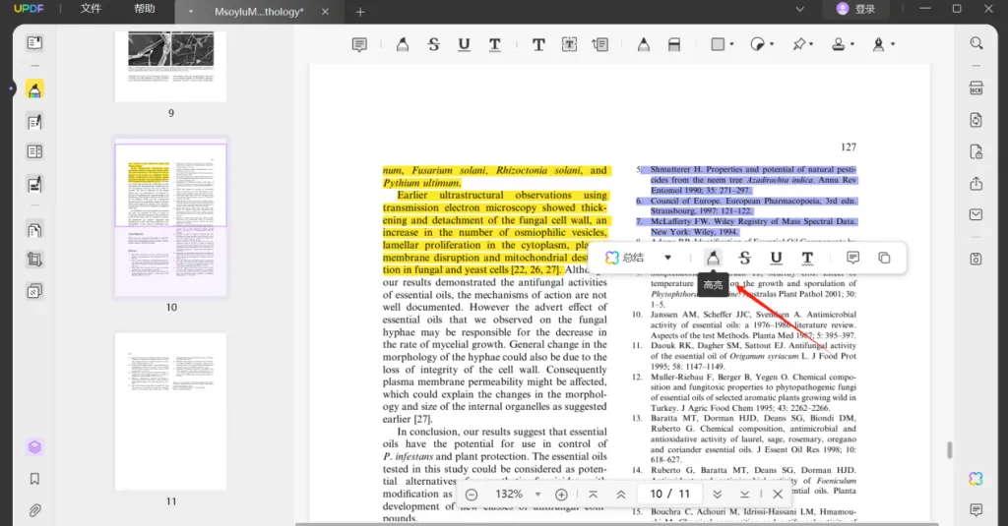1008x526 pixels.
Task: Select the eraser tool in top toolbar
Action: tap(674, 44)
